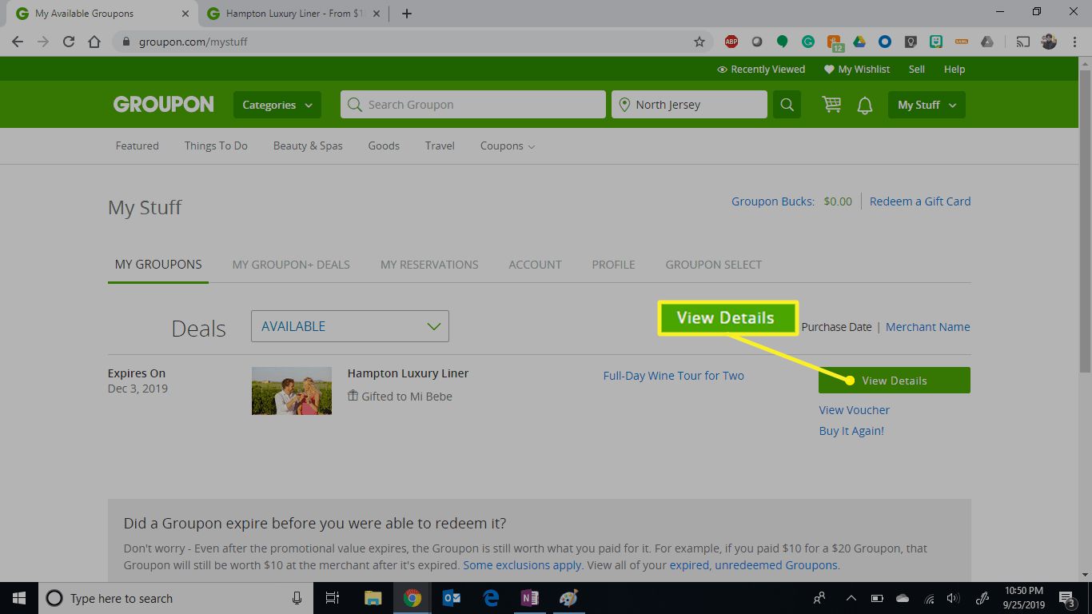Expand the Categories dropdown
Viewport: 1092px width, 614px height.
[x=277, y=105]
